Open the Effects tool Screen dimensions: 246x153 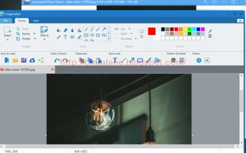tap(44, 33)
